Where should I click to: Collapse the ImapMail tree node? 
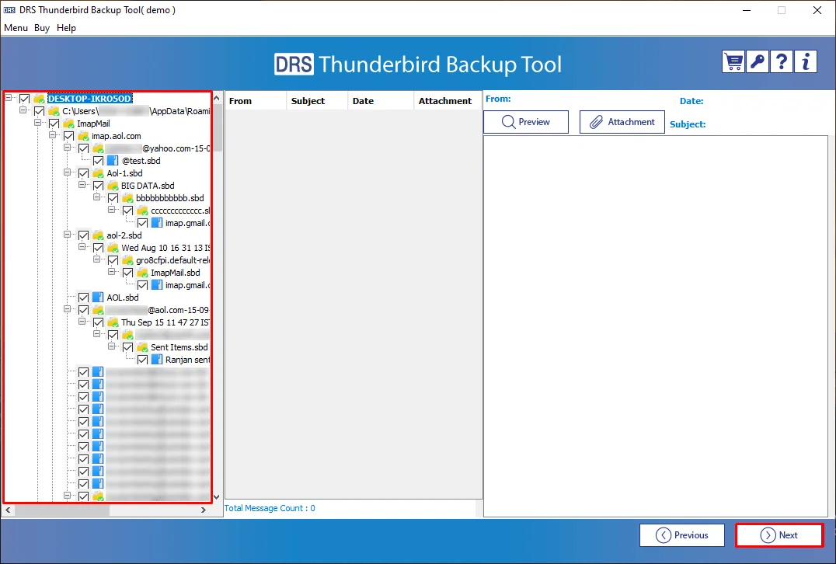(x=38, y=123)
